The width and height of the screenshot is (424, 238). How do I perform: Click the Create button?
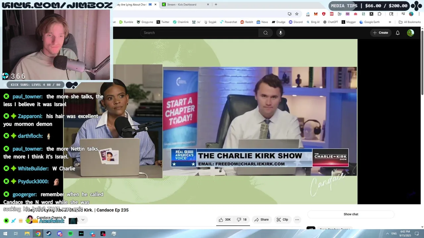pyautogui.click(x=380, y=33)
